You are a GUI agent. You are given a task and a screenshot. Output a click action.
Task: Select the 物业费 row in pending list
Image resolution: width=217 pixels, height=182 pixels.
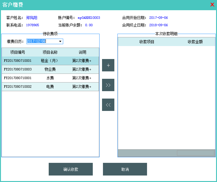pyautogui.click(x=50, y=70)
